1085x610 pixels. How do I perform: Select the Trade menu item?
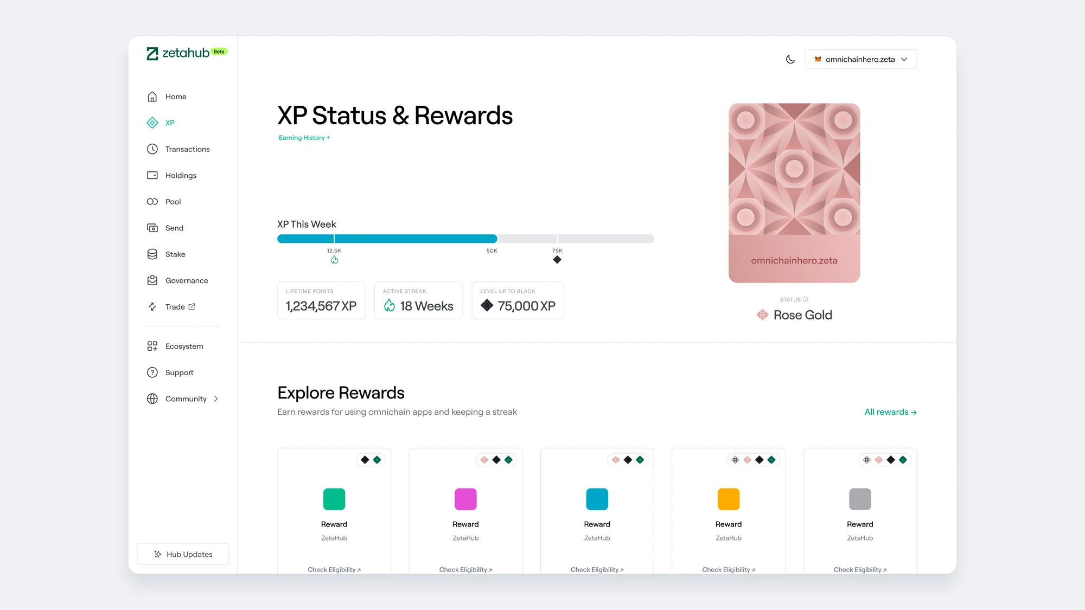point(181,306)
